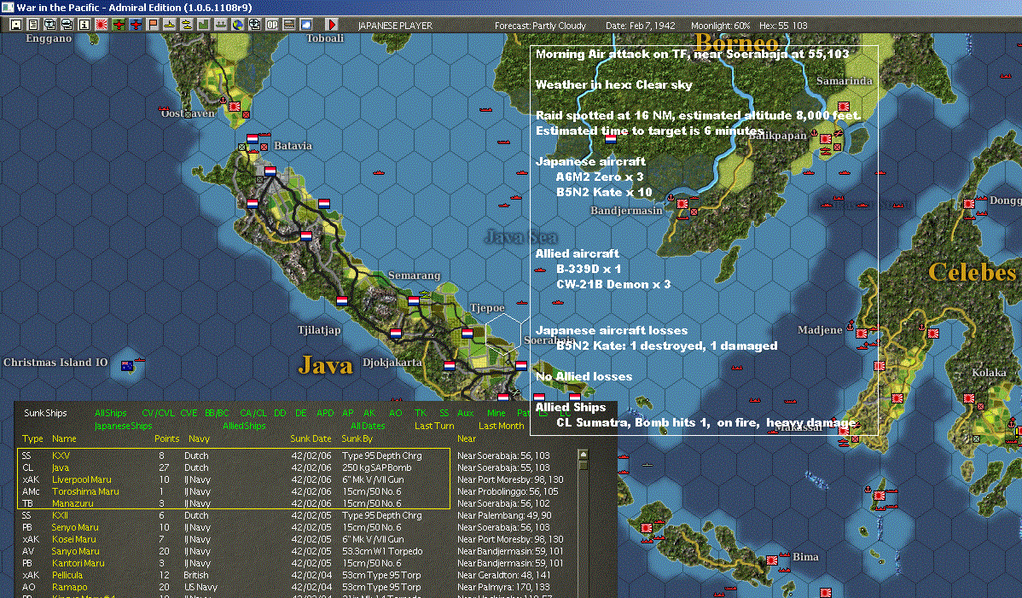The width and height of the screenshot is (1022, 598).
Task: Select the Last Turn date filter
Action: tap(434, 426)
